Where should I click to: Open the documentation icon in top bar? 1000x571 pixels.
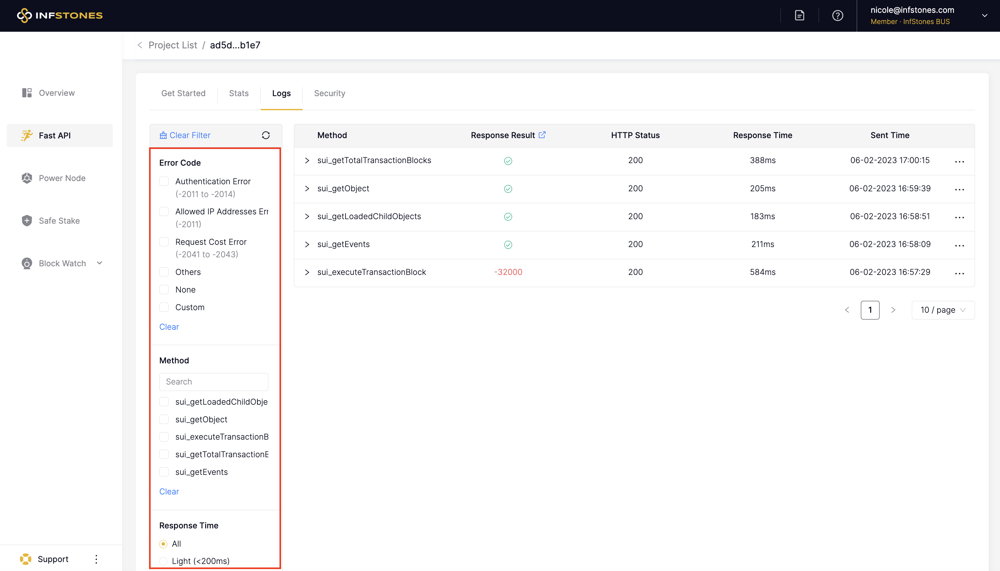[x=799, y=16]
